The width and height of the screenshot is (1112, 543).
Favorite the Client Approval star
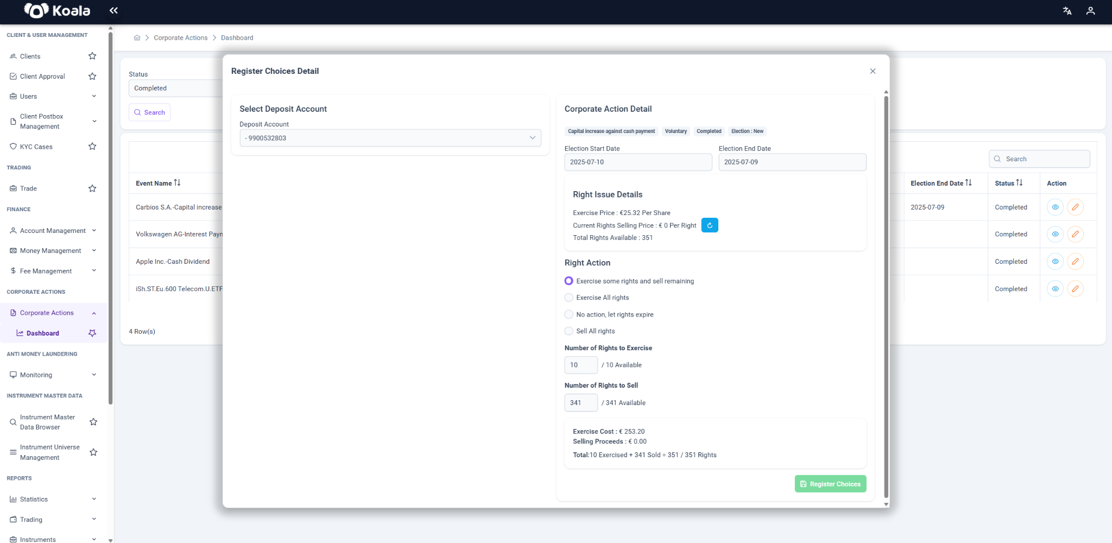coord(92,77)
